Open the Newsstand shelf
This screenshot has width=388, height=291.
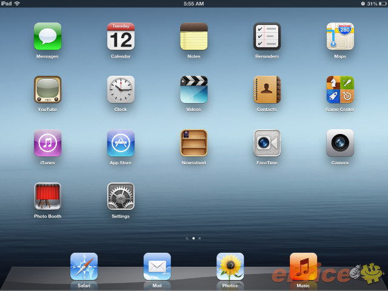pyautogui.click(x=194, y=143)
